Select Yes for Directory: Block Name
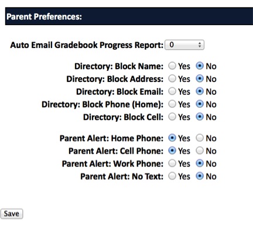 tap(172, 66)
